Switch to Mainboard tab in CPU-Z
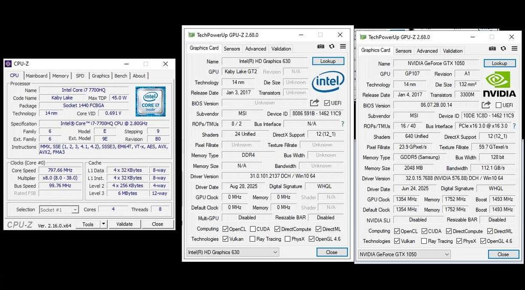Image resolution: width=525 pixels, height=290 pixels. coord(37,76)
